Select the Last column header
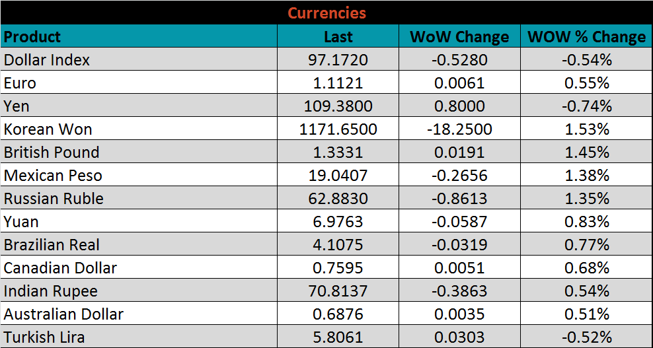653x348 pixels. [x=338, y=37]
